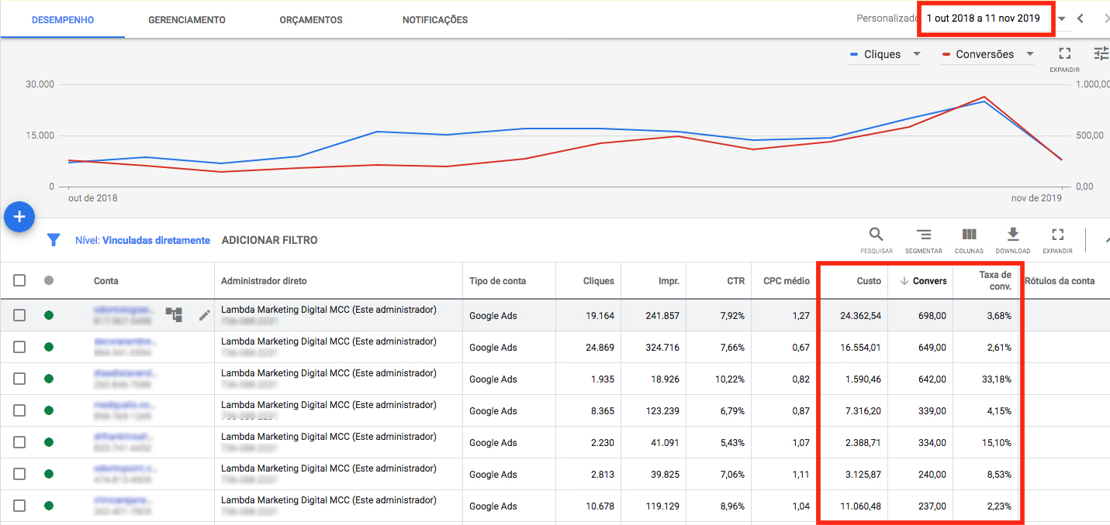
Task: Select the checkbox for the 1.935 clicks row
Action: tap(19, 379)
